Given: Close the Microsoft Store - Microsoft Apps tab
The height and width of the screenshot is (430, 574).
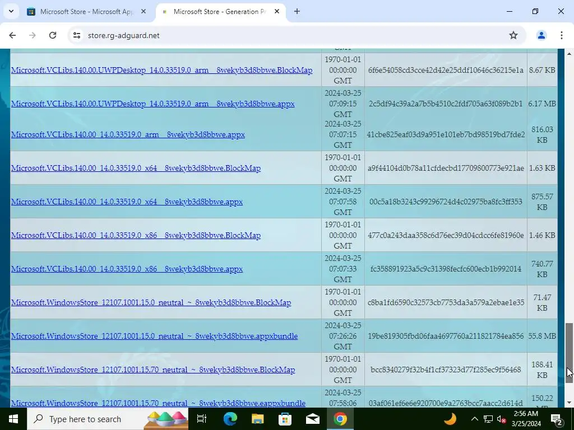Looking at the screenshot, I should coord(143,11).
